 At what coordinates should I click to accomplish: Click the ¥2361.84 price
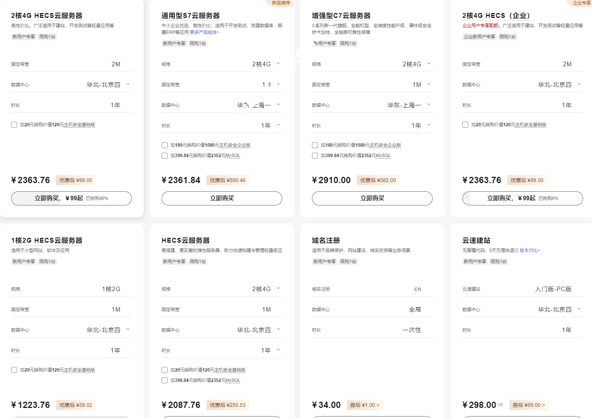click(181, 180)
